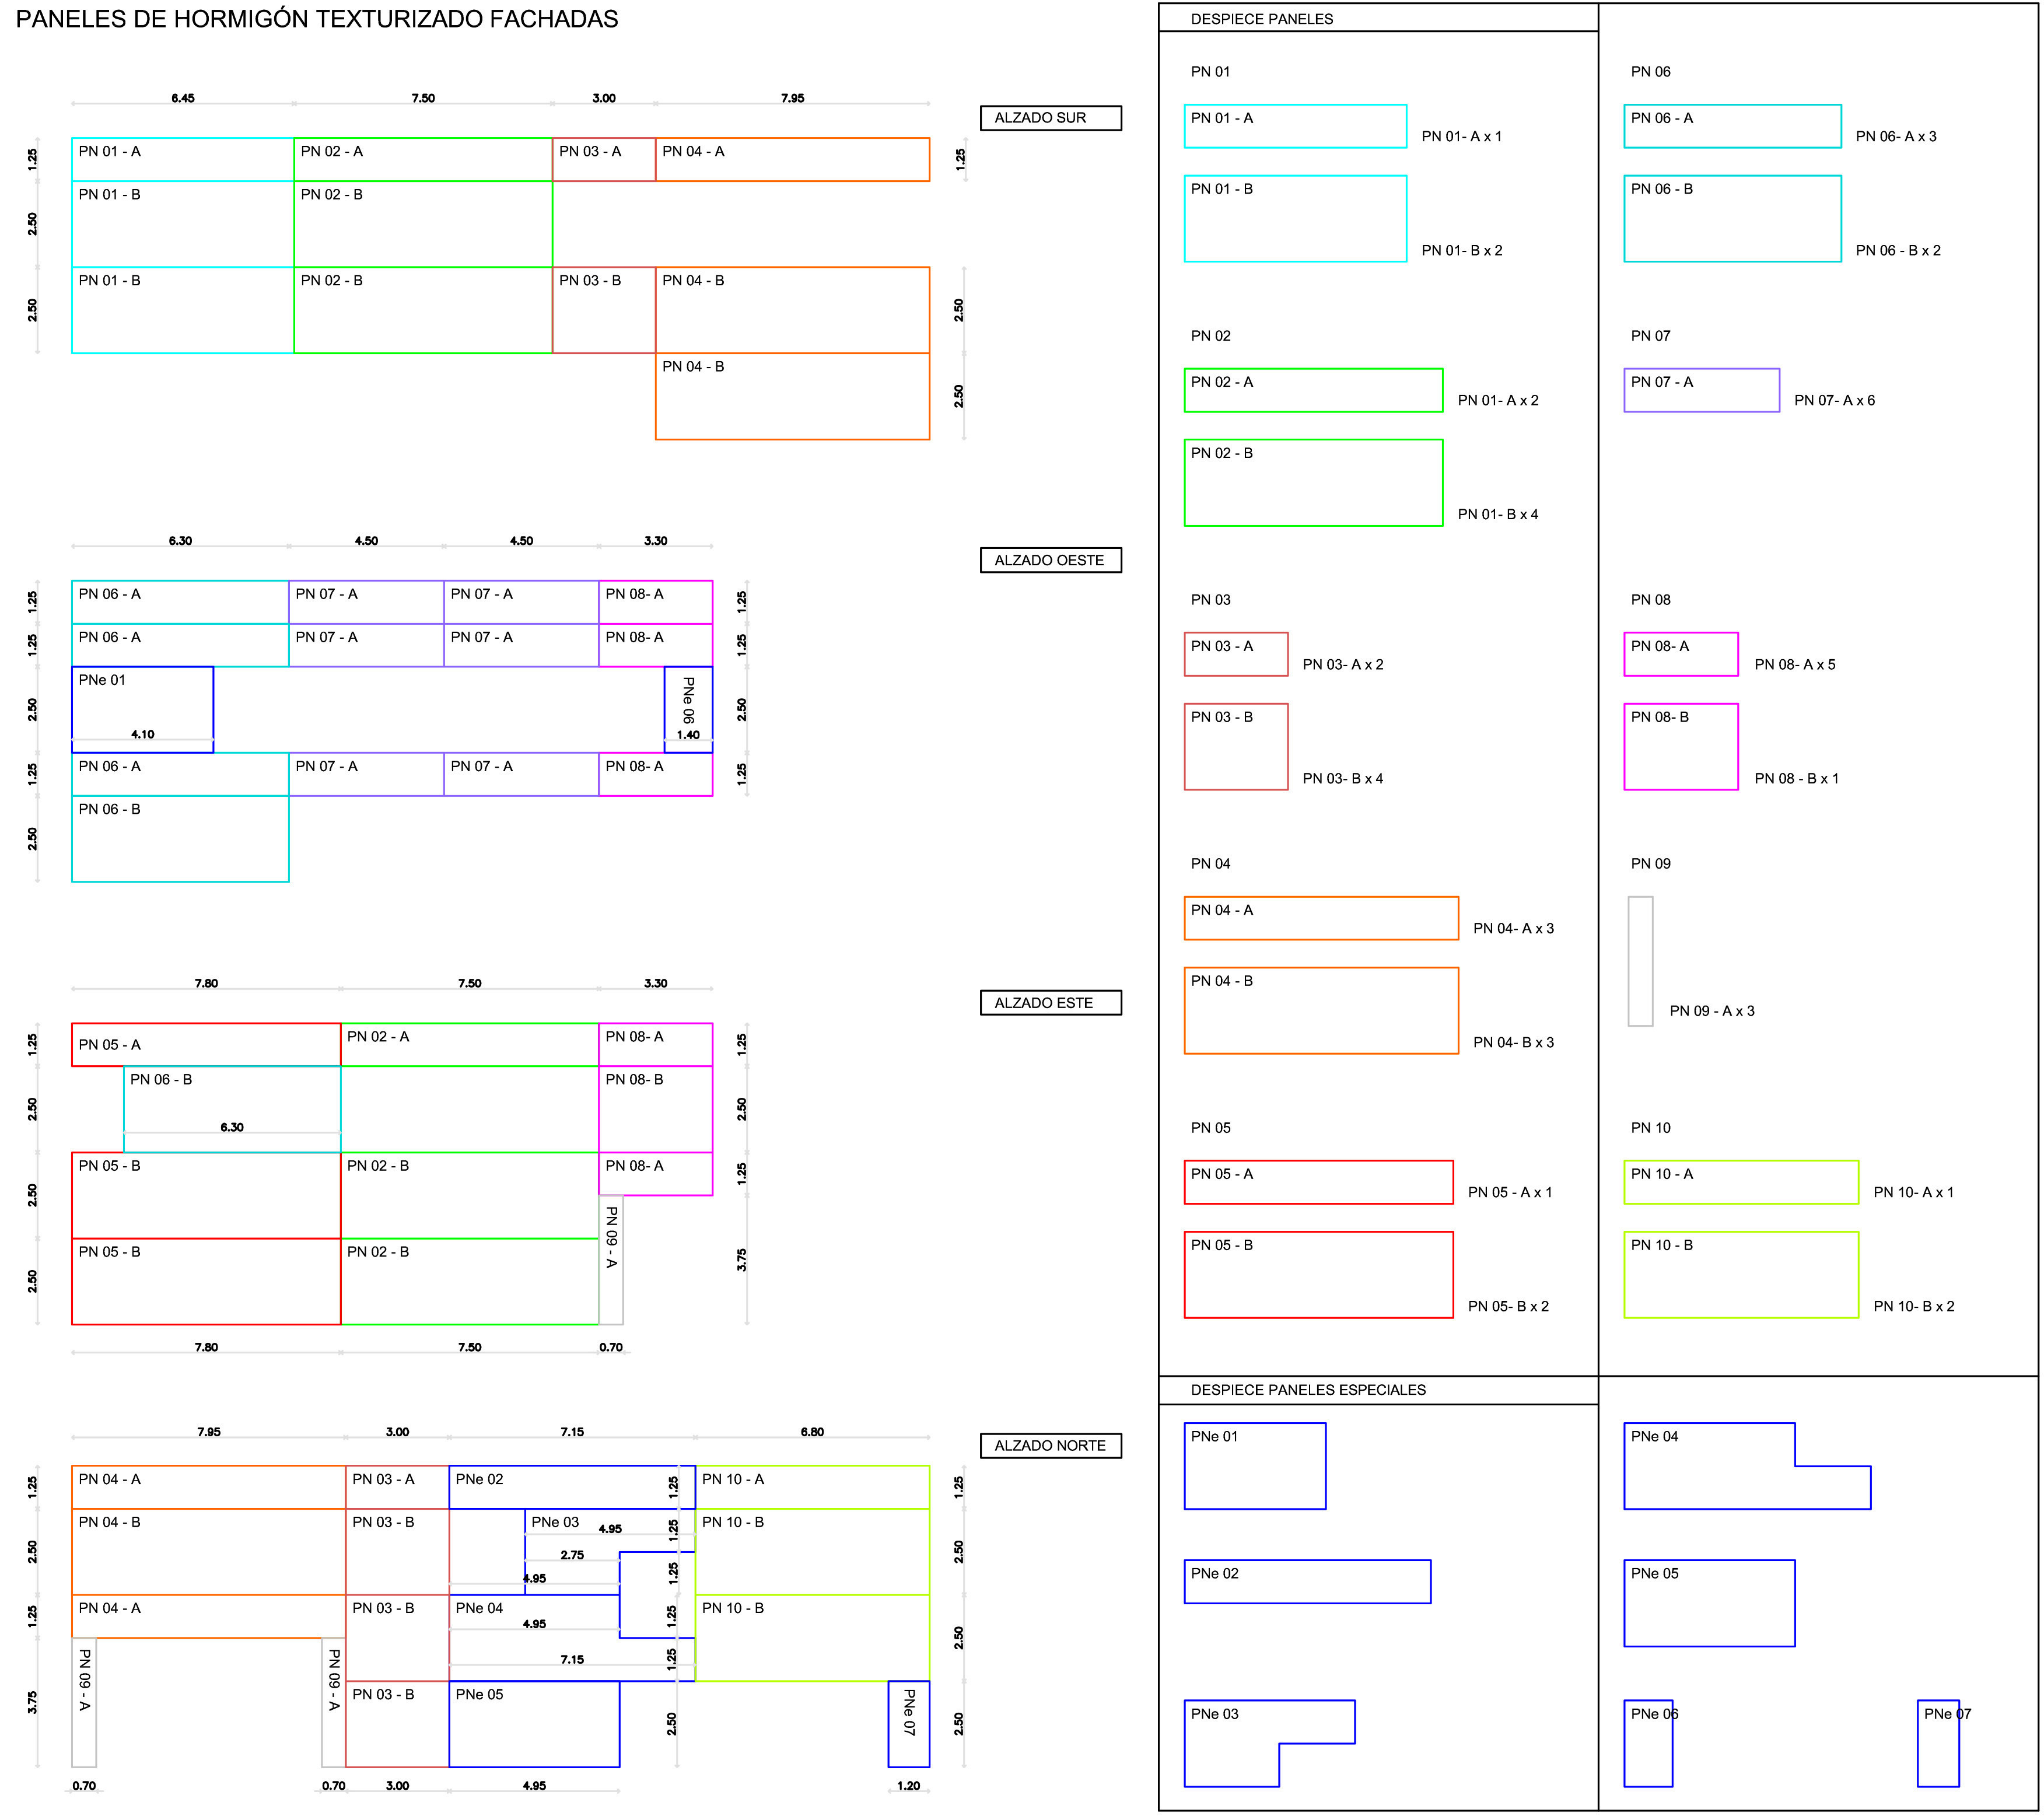Click the cyan PN 01 - A legend panel
Screen dimensions: 2044x1816
point(1295,126)
